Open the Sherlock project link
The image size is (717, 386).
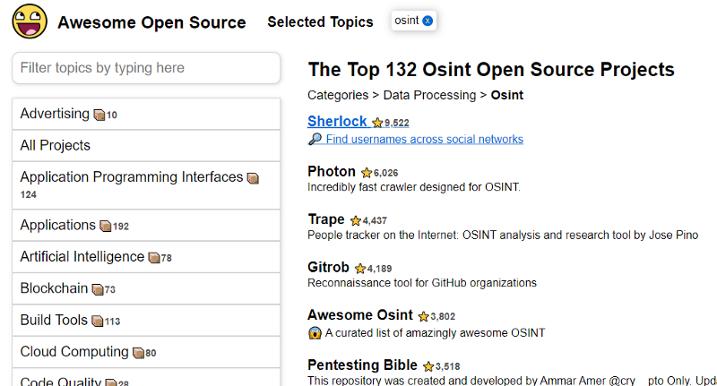point(337,122)
